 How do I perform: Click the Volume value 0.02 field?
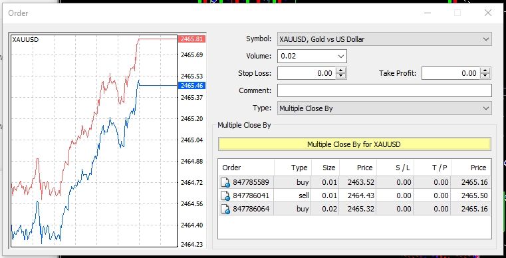[307, 56]
